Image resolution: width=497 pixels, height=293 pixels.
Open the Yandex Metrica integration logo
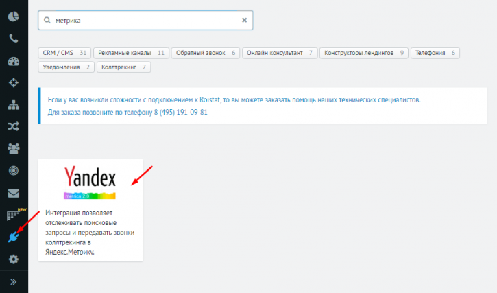pos(90,183)
